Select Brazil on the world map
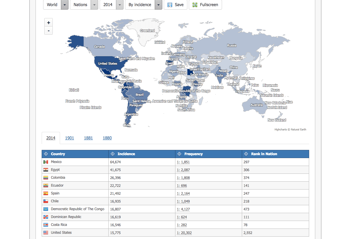The height and width of the screenshot is (239, 354). point(140,95)
